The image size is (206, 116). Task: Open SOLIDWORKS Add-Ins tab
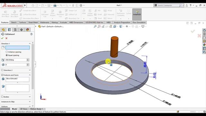point(94,23)
